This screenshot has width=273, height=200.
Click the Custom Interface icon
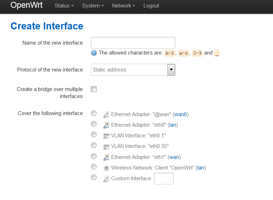coord(106,179)
